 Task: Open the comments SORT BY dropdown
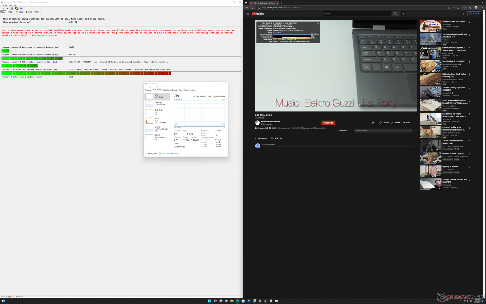pyautogui.click(x=276, y=138)
